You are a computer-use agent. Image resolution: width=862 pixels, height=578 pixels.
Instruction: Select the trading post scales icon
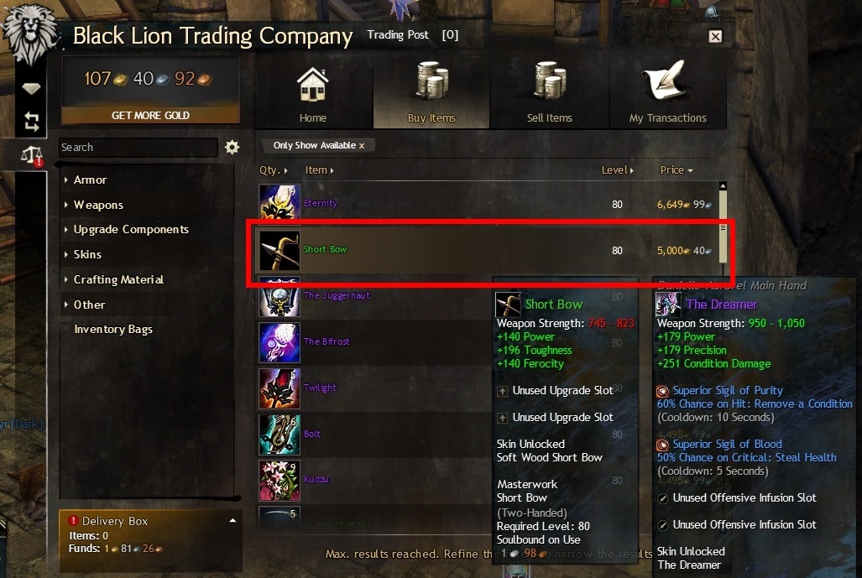click(x=32, y=156)
